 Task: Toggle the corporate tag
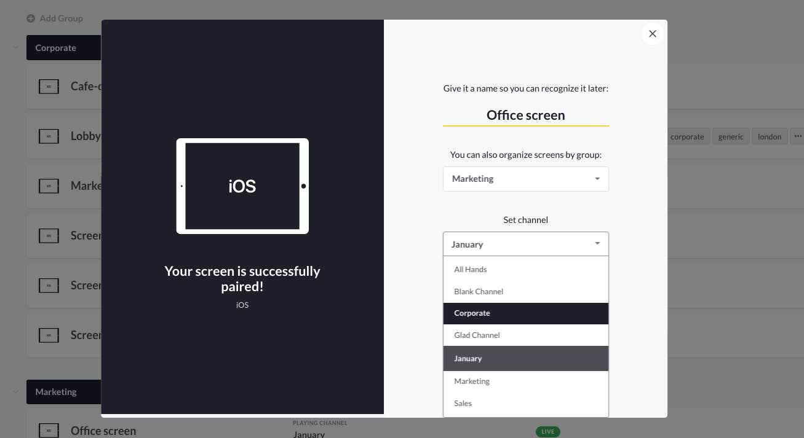click(x=687, y=136)
